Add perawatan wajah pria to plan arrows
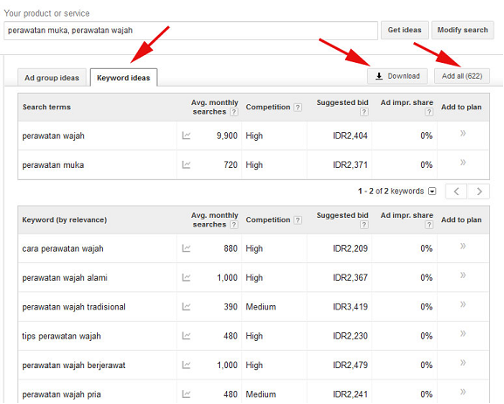 click(x=463, y=392)
